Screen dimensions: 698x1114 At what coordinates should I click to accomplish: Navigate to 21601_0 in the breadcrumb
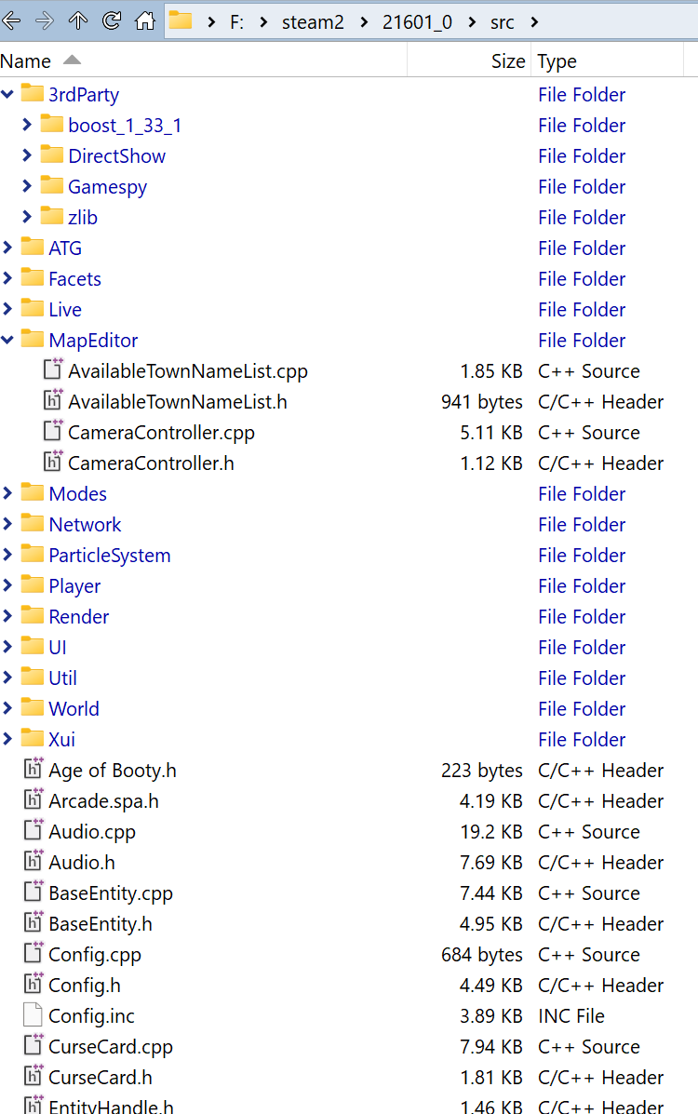point(417,22)
